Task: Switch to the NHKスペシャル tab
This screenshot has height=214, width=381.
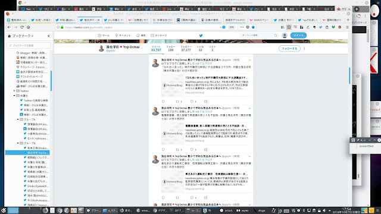Action: tap(260, 20)
